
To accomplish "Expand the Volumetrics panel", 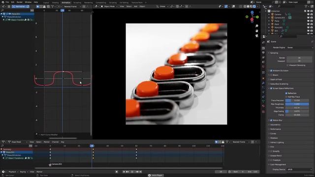I will click(275, 124).
